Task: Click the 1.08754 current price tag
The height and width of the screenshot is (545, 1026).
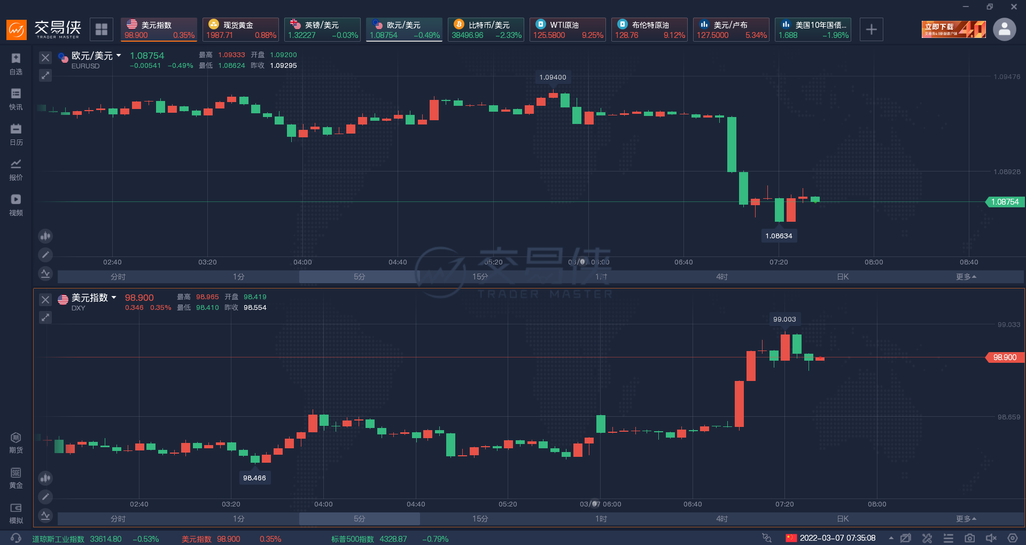Action: (1005, 202)
